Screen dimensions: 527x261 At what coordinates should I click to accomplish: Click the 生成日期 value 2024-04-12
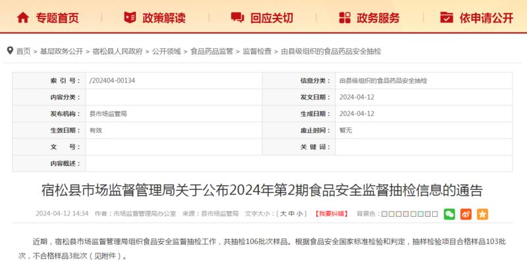pos(356,113)
